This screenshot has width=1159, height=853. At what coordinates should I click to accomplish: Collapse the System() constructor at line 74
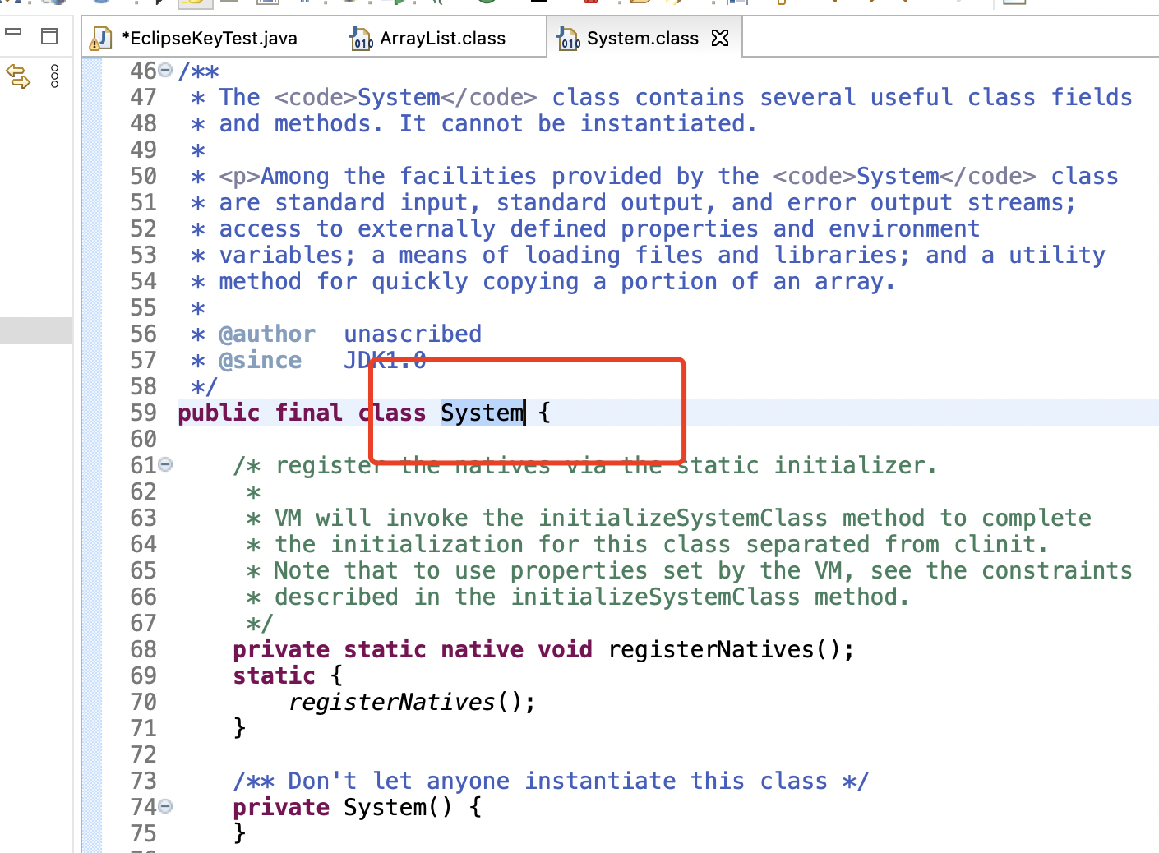pyautogui.click(x=165, y=807)
